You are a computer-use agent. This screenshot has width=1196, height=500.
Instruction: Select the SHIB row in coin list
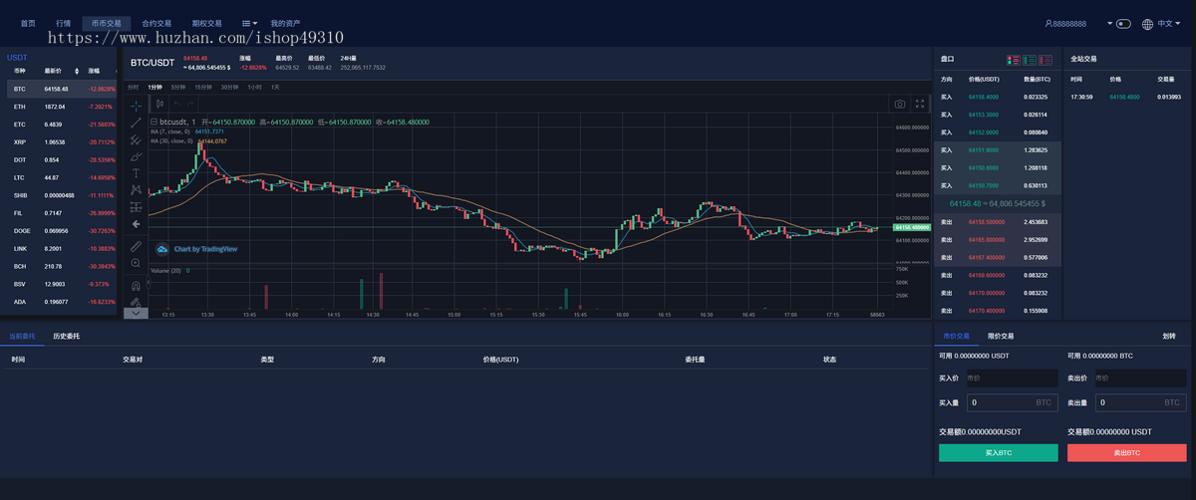pos(62,194)
